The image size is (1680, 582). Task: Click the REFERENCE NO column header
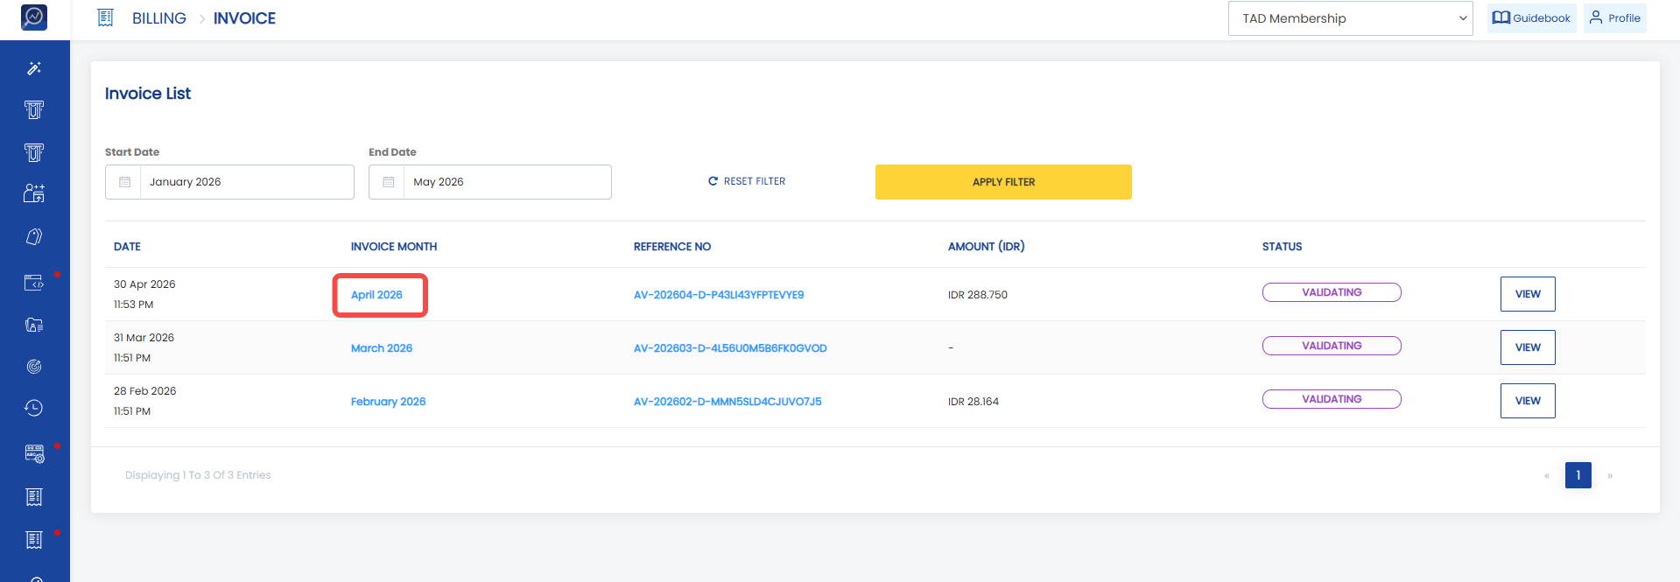click(672, 247)
